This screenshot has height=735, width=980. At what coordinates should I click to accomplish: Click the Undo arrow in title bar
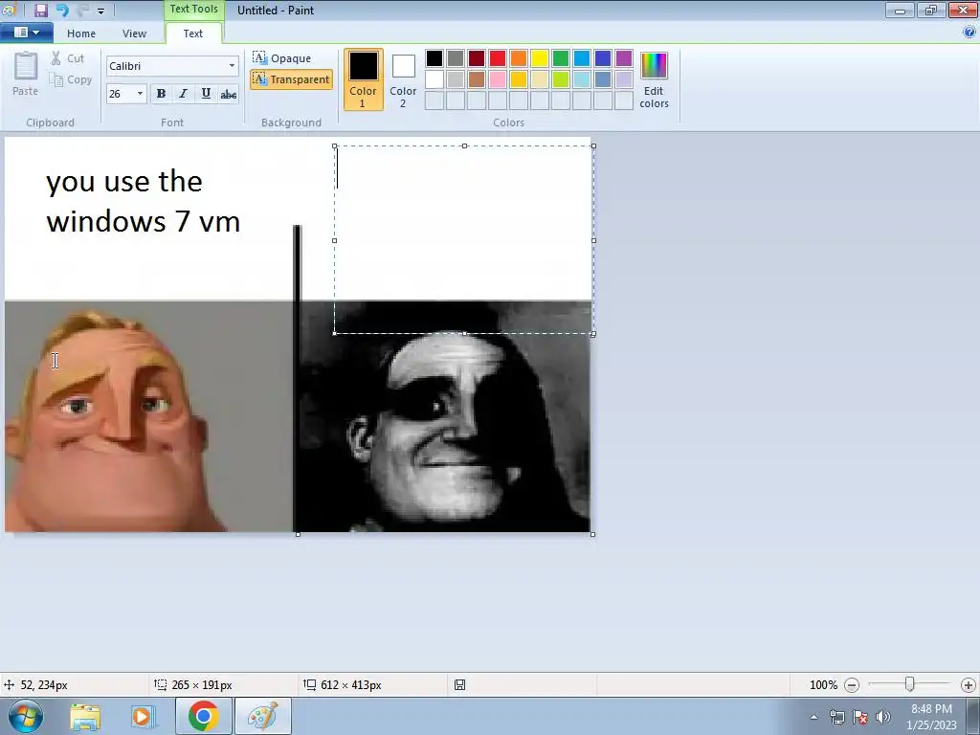click(62, 10)
